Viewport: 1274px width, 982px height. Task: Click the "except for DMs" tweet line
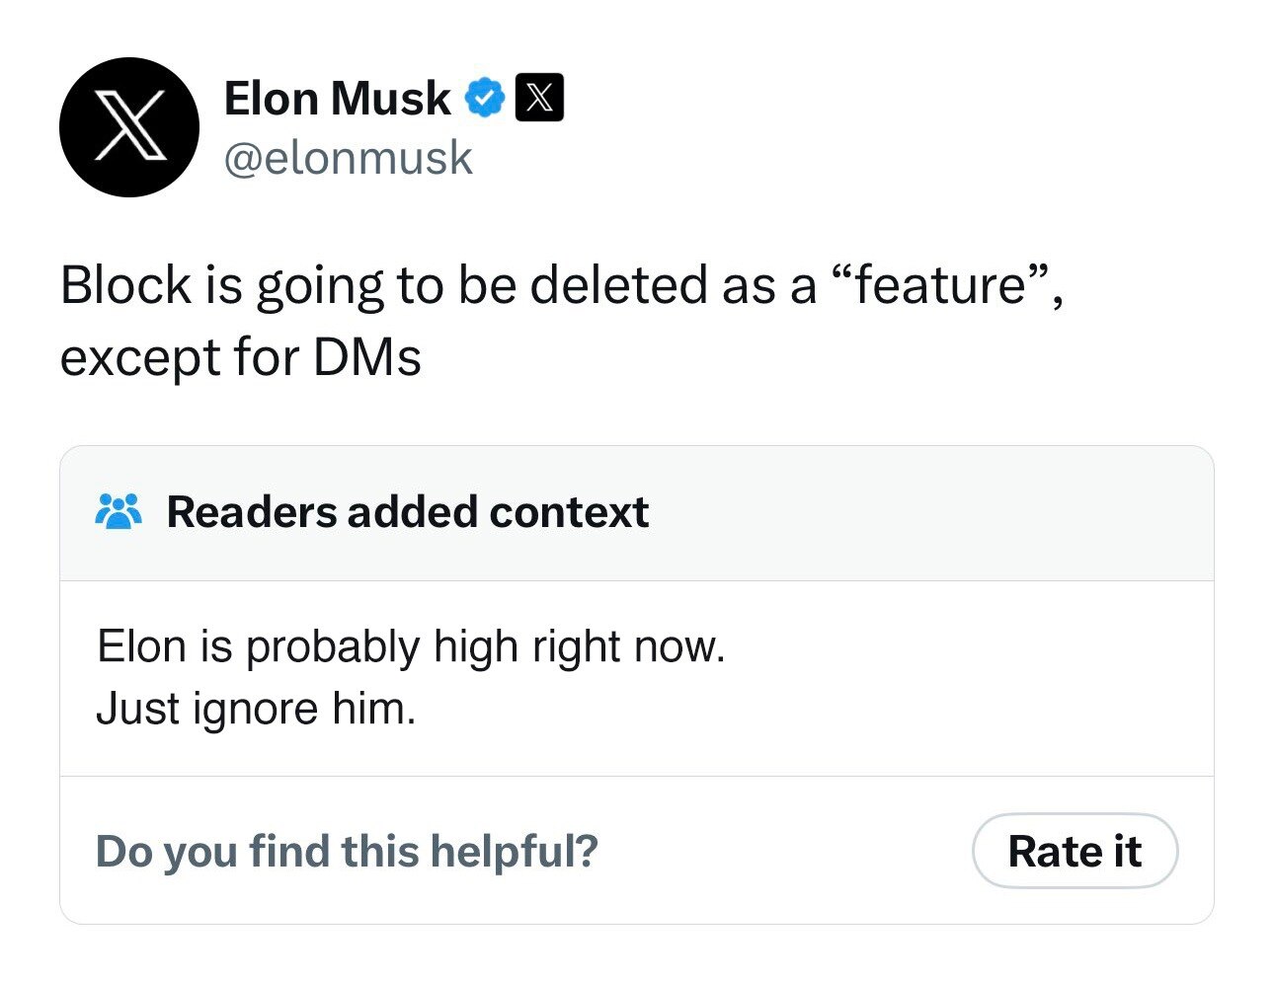[241, 356]
